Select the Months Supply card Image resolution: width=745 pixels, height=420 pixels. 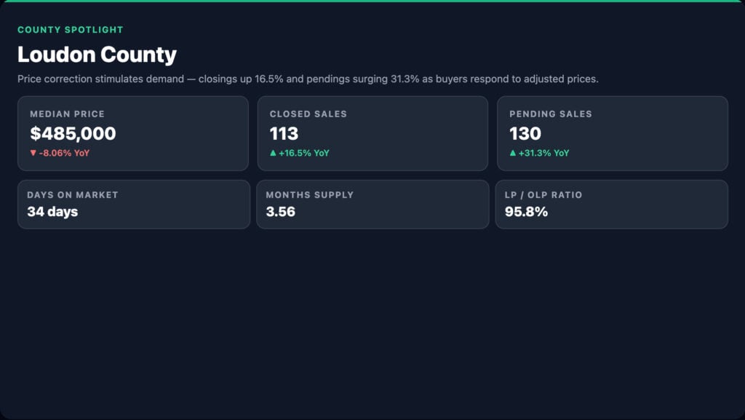coord(372,205)
